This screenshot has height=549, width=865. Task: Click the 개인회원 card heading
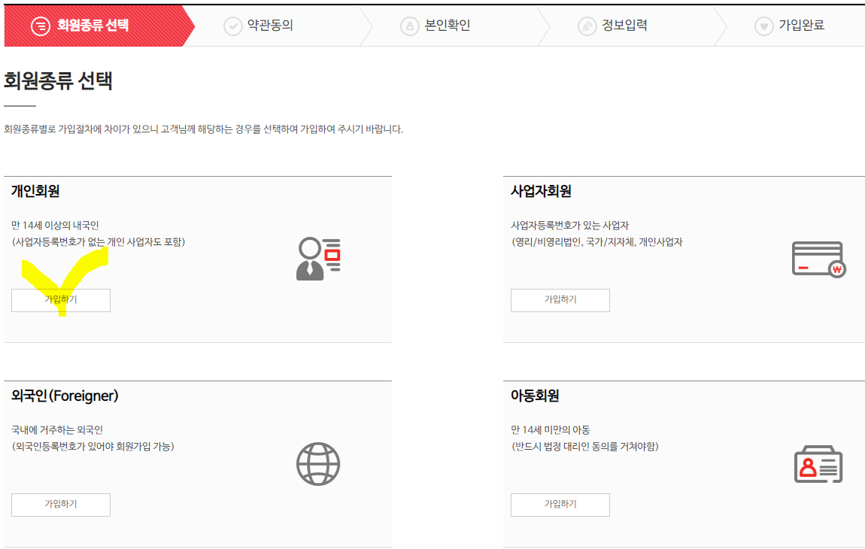(x=35, y=192)
